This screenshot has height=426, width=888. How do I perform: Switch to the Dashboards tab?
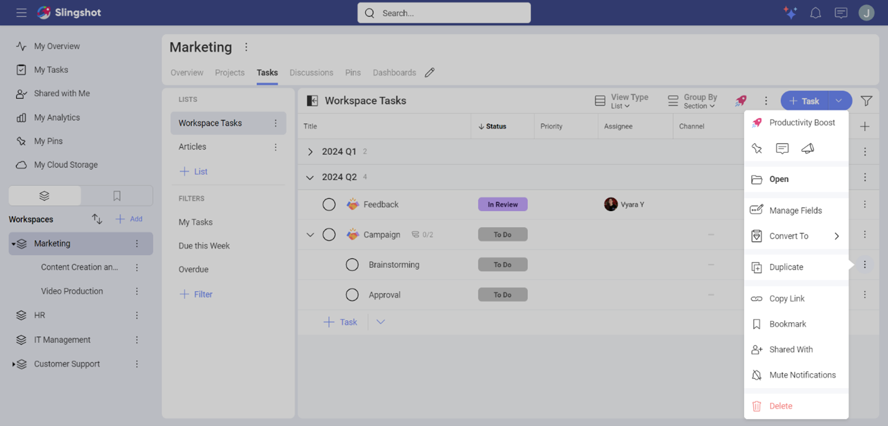[x=394, y=73]
